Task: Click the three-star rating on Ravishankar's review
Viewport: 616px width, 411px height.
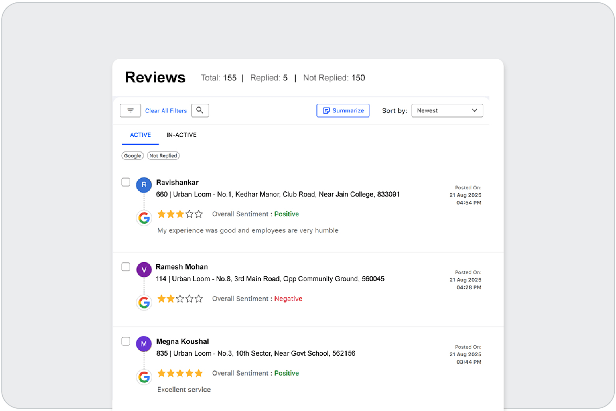Action: [180, 214]
